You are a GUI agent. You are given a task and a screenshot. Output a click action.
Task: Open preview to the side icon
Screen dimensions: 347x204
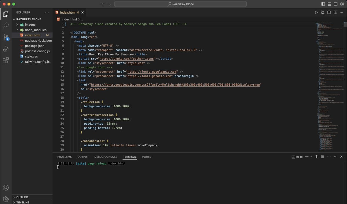pos(329,12)
